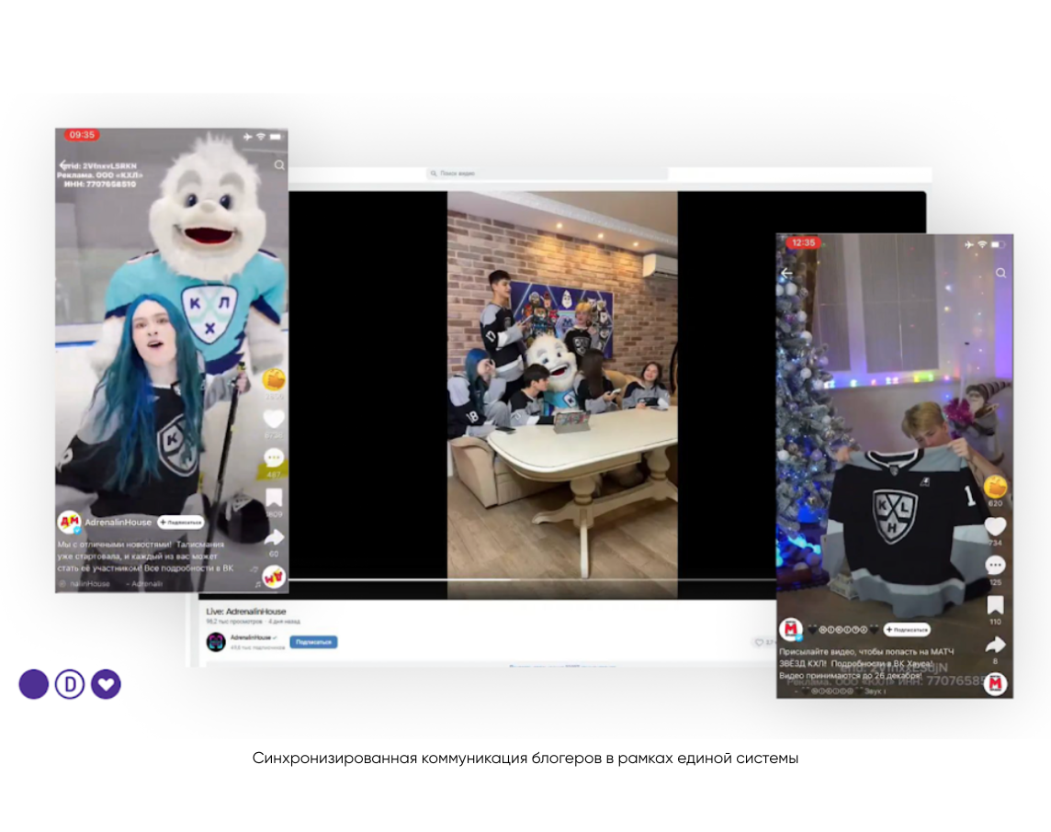Viewport: 1051px width, 832px height.
Task: Click the Поиск видео search field
Action: click(548, 173)
